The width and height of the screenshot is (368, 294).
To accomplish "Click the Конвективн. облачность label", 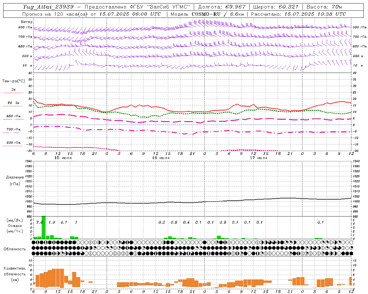I will click(x=15, y=271).
